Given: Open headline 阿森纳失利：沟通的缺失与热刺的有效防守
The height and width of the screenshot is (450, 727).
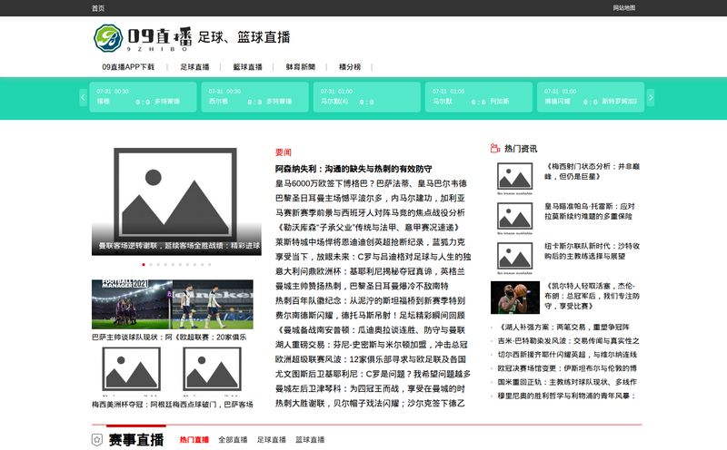Looking at the screenshot, I should pos(354,169).
